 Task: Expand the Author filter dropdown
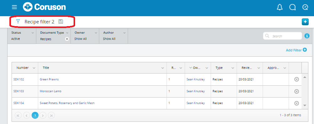point(125,33)
